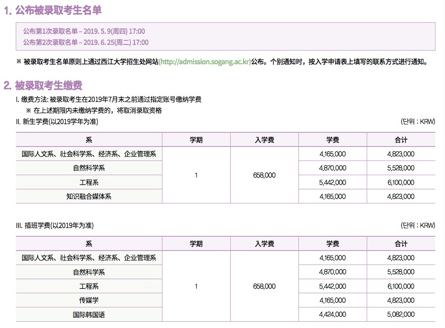Click the note about cancelling admission for unpaid tuition
The width and height of the screenshot is (445, 328).
pyautogui.click(x=97, y=110)
